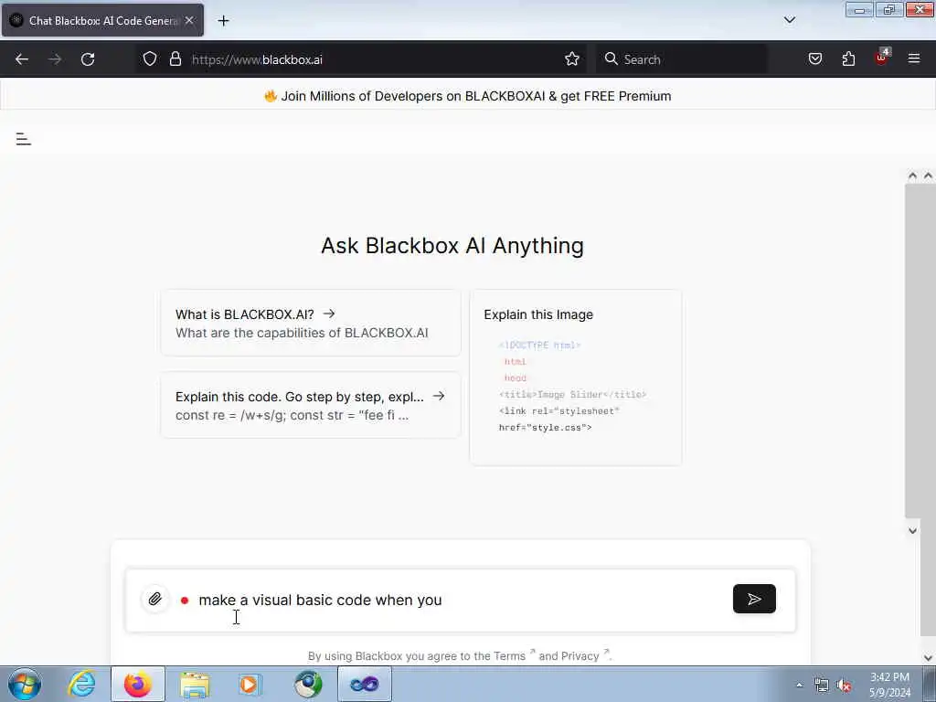The image size is (936, 702).
Task: Click the Ask Blackbox AI Anything heading
Action: (452, 245)
